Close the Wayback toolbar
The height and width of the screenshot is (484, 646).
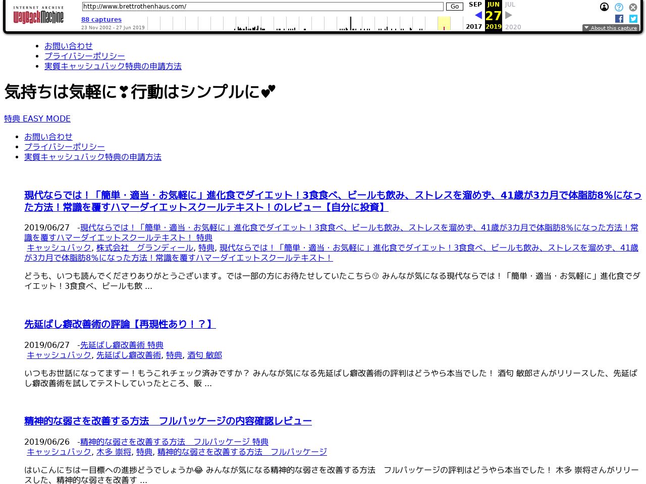point(633,7)
